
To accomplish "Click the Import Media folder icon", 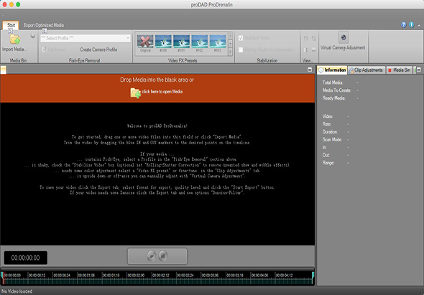I will click(15, 39).
